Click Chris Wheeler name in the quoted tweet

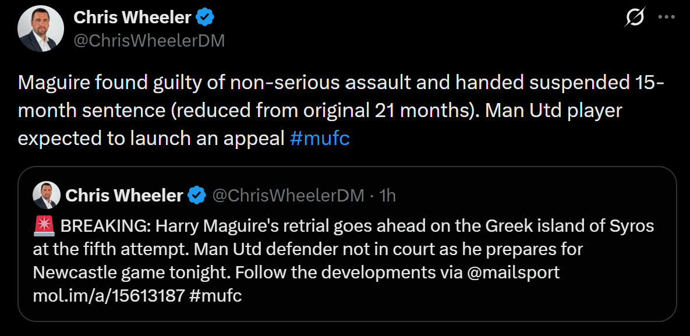pyautogui.click(x=124, y=196)
